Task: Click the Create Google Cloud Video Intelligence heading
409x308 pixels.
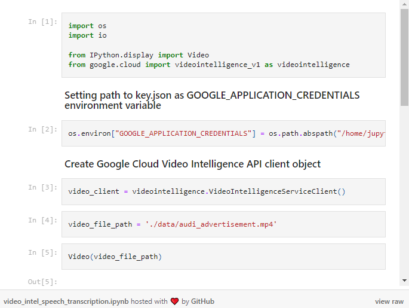Action: [x=192, y=164]
